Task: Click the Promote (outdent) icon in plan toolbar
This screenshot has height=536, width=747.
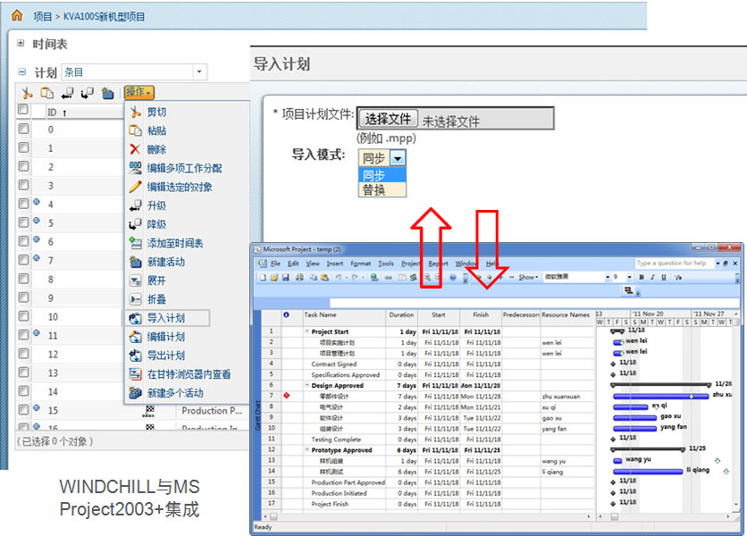Action: click(x=67, y=93)
